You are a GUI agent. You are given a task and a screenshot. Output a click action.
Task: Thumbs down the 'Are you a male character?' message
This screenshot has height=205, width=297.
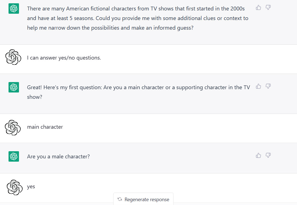pos(268,155)
